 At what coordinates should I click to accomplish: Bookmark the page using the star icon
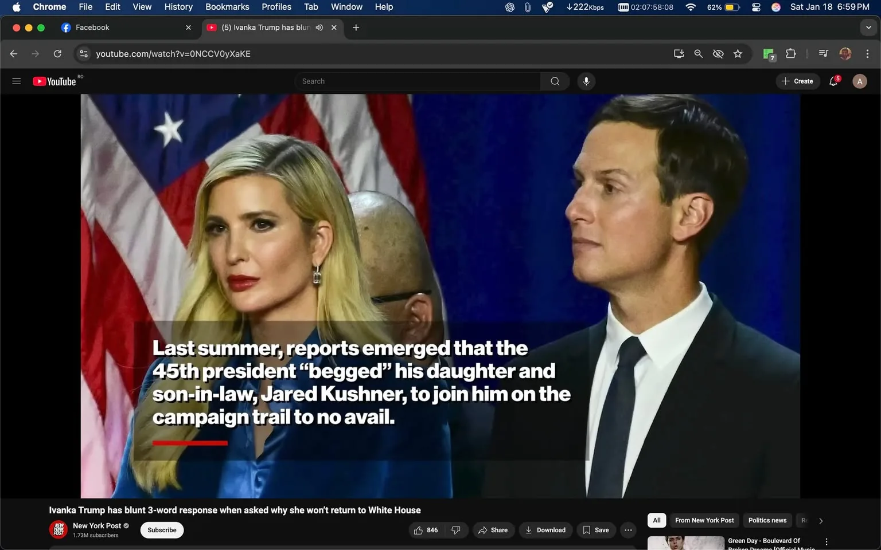point(738,53)
